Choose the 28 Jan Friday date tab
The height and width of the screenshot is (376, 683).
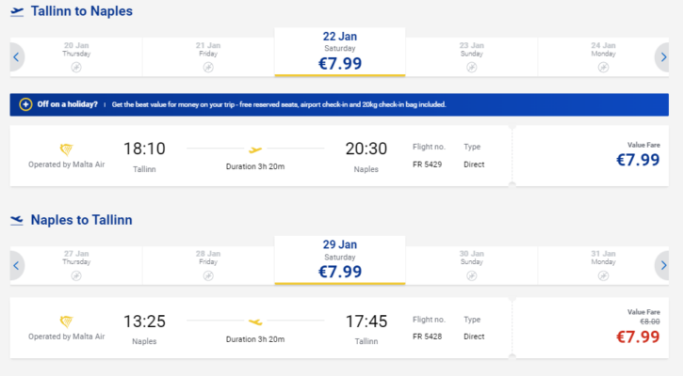[x=208, y=265]
